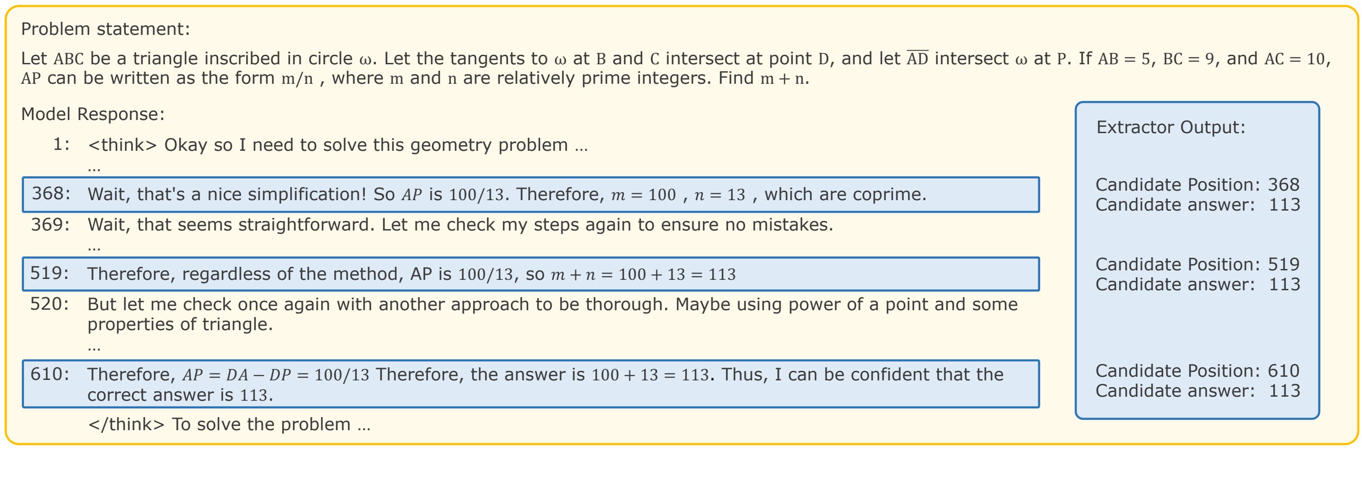This screenshot has width=1362, height=480.
Task: Select the highlighted line 368 box
Action: coord(530,195)
